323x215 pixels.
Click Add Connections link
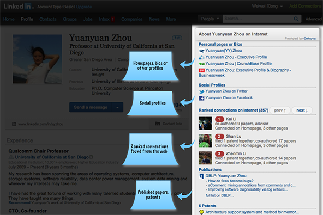[306, 6]
